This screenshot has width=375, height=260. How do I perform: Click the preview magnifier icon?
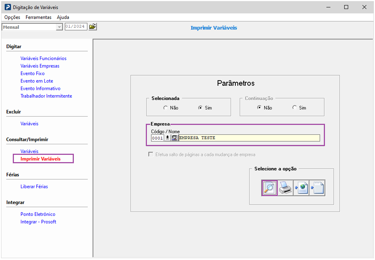269,188
